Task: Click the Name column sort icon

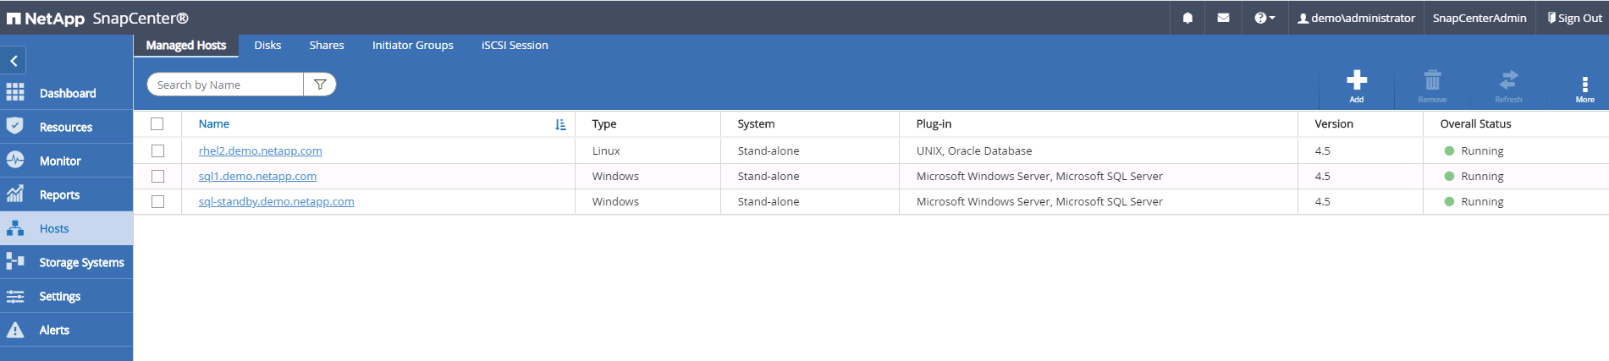Action: [x=560, y=124]
